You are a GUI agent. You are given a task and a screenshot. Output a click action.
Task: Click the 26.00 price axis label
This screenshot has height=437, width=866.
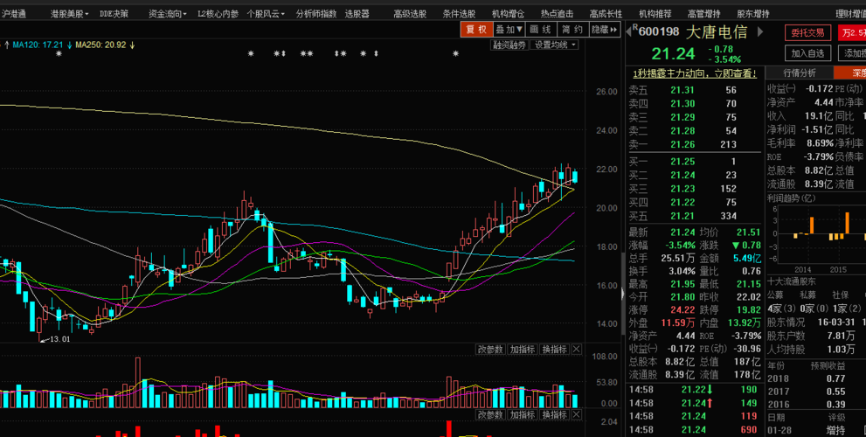pyautogui.click(x=608, y=92)
